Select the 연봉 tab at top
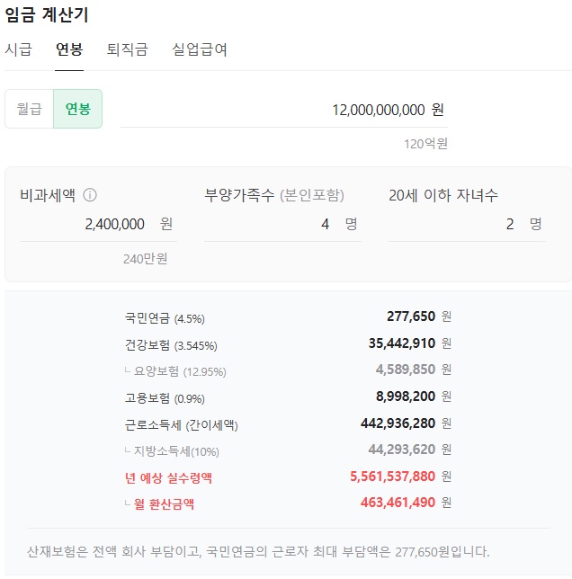 click(x=69, y=49)
